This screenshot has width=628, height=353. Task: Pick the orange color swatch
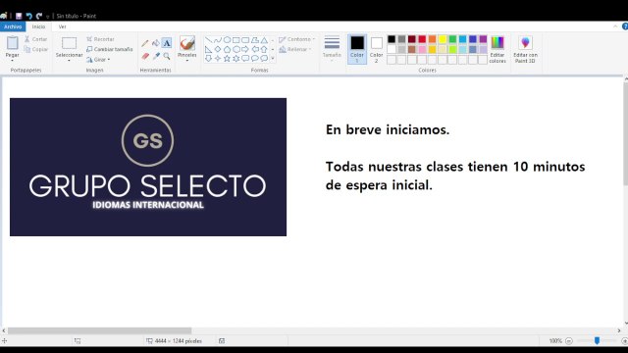pyautogui.click(x=432, y=39)
